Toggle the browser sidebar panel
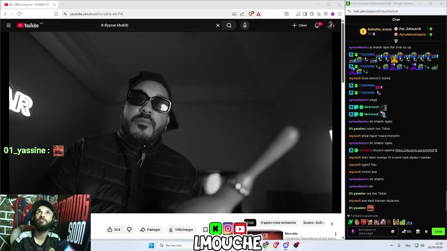Viewport: 447px width, 251px height. tap(305, 14)
